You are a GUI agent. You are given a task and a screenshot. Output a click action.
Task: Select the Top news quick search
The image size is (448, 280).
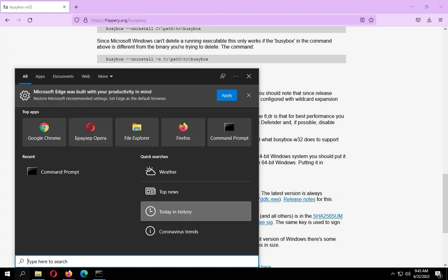[x=196, y=192]
